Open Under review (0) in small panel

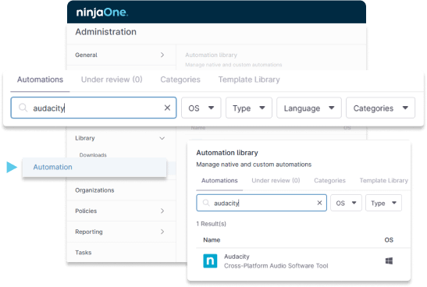276,180
